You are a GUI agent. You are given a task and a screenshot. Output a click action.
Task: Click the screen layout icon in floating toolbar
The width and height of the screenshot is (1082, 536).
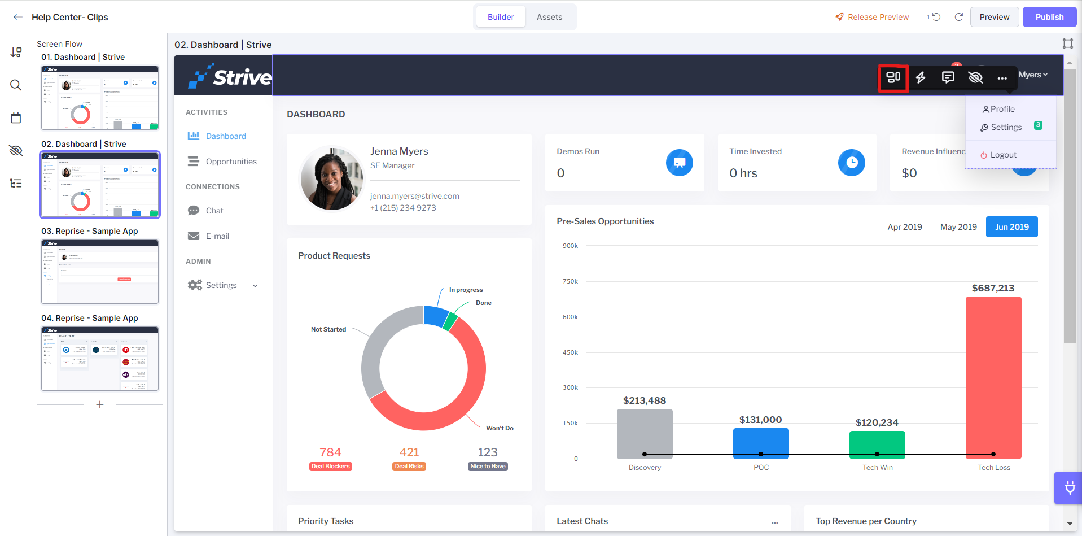coord(893,78)
